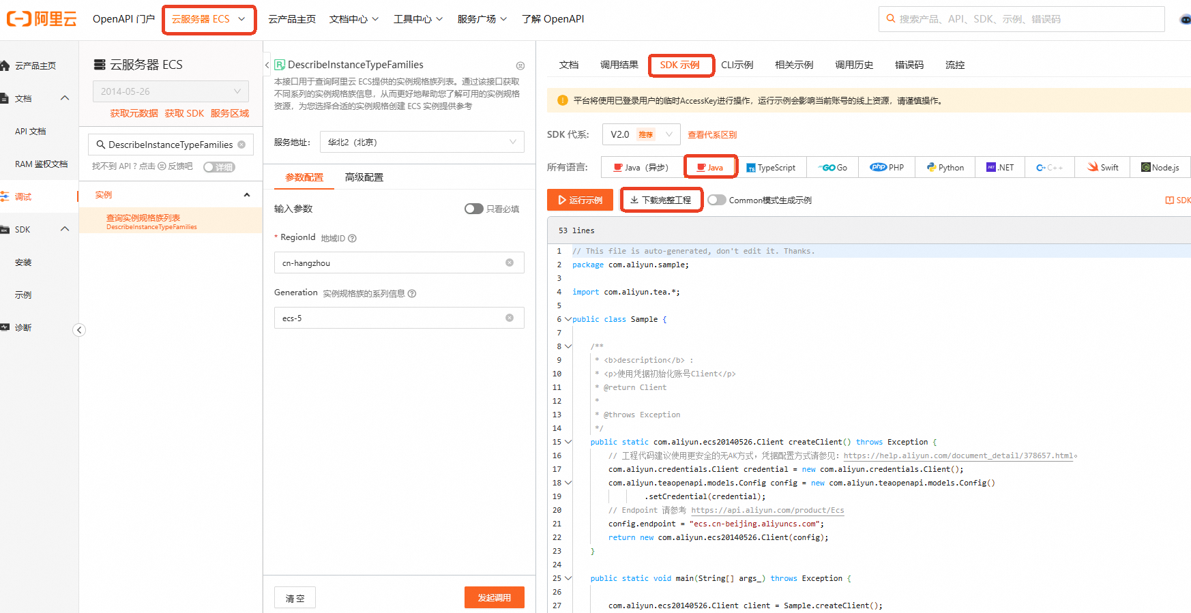Open the 工具中心 dropdown menu

[x=418, y=19]
